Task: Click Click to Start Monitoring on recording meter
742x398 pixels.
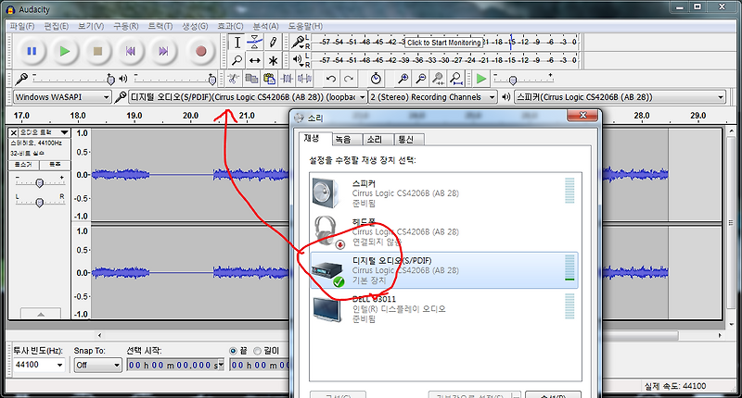Action: click(x=443, y=43)
